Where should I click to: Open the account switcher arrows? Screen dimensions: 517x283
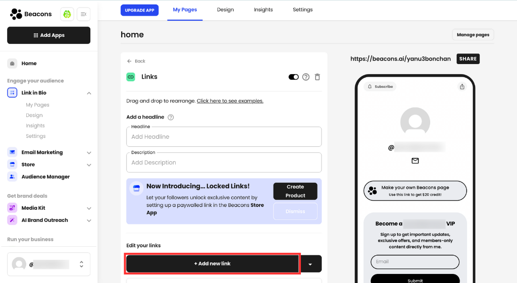tap(81, 264)
